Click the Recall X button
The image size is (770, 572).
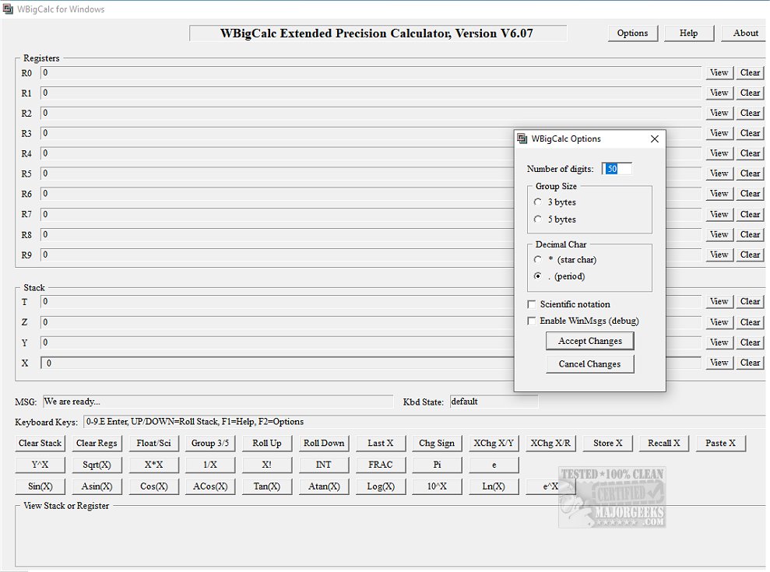(x=664, y=443)
